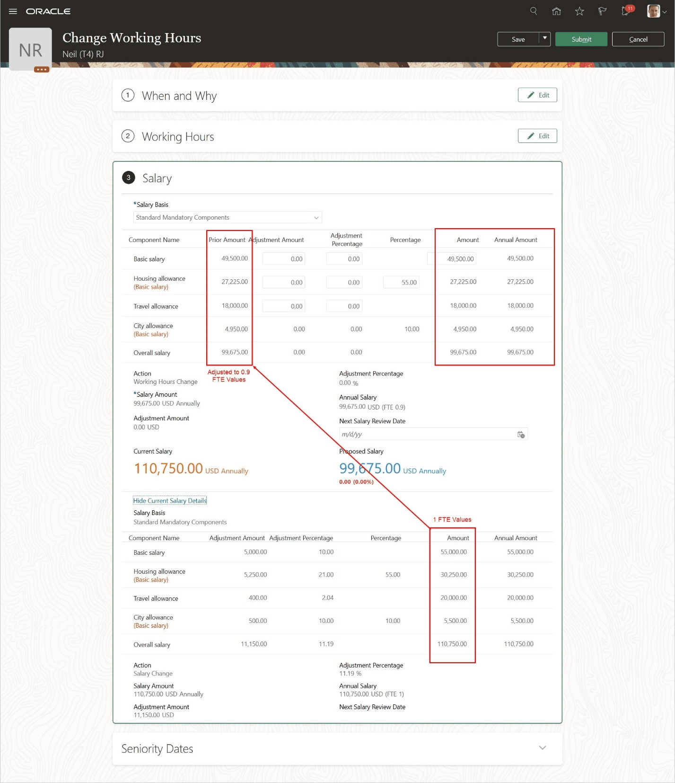Open Favorites star icon

(x=579, y=11)
